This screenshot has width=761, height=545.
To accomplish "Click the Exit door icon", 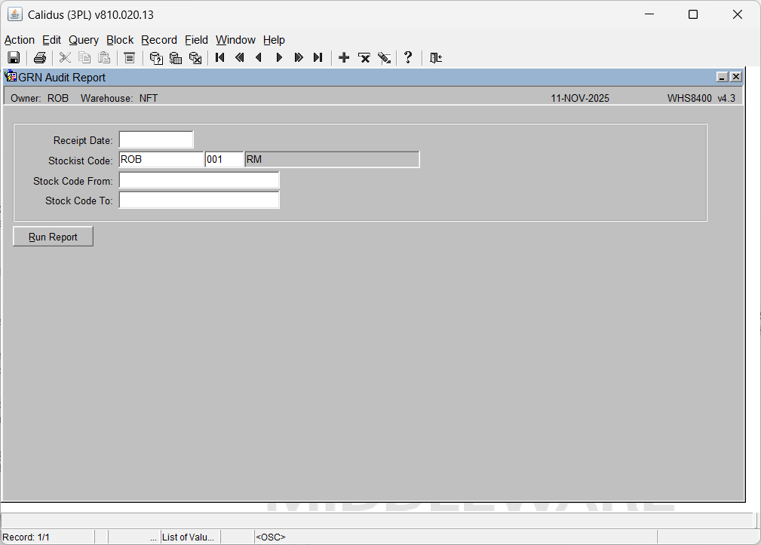I will pos(435,58).
